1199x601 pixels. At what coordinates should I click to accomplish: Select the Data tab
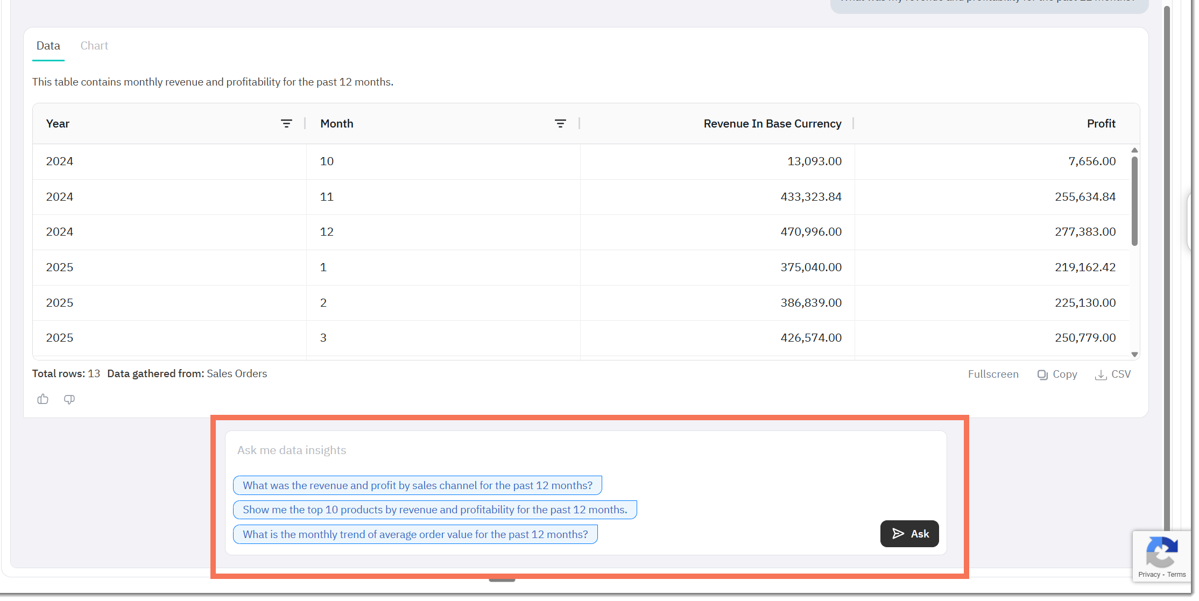point(48,46)
